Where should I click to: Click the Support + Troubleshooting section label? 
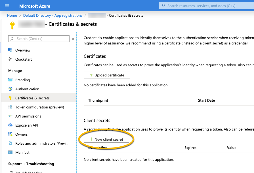[31, 164]
